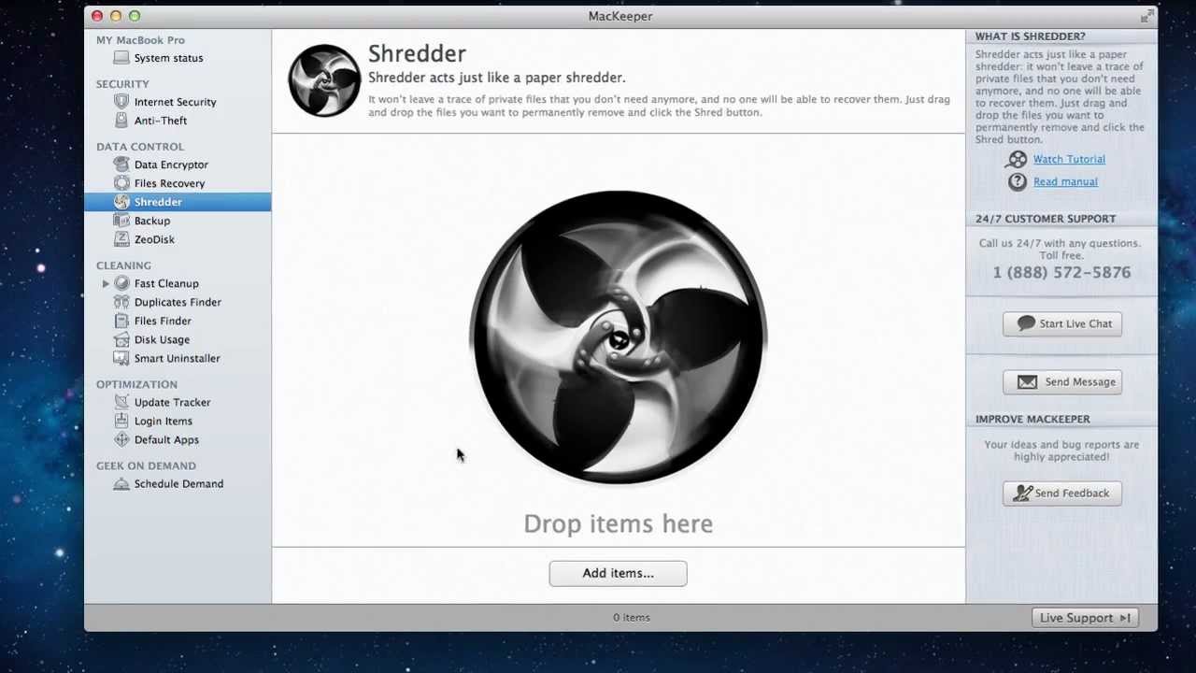The image size is (1196, 673).
Task: Click the large shredder blade drop zone
Action: [618, 336]
